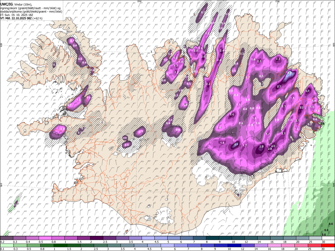Click the '1.3' value in northern Iceland
The image size is (335, 251).
pyautogui.click(x=175, y=58)
